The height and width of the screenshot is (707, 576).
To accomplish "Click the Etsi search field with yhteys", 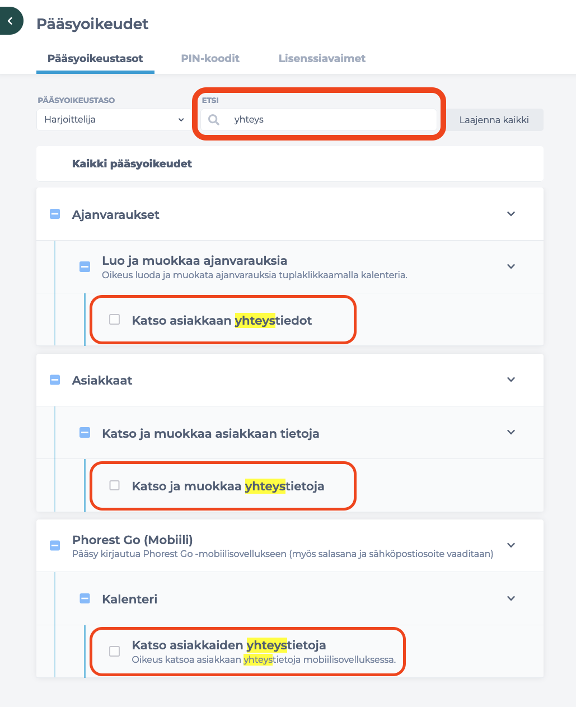I will pos(330,120).
